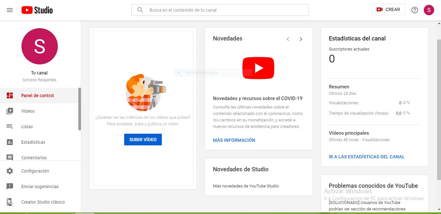Click Enviar sugerencias in the sidebar
The height and width of the screenshot is (214, 441).
[x=40, y=186]
